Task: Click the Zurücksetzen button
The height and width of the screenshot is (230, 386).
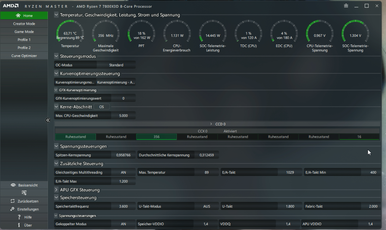Action: (x=24, y=201)
